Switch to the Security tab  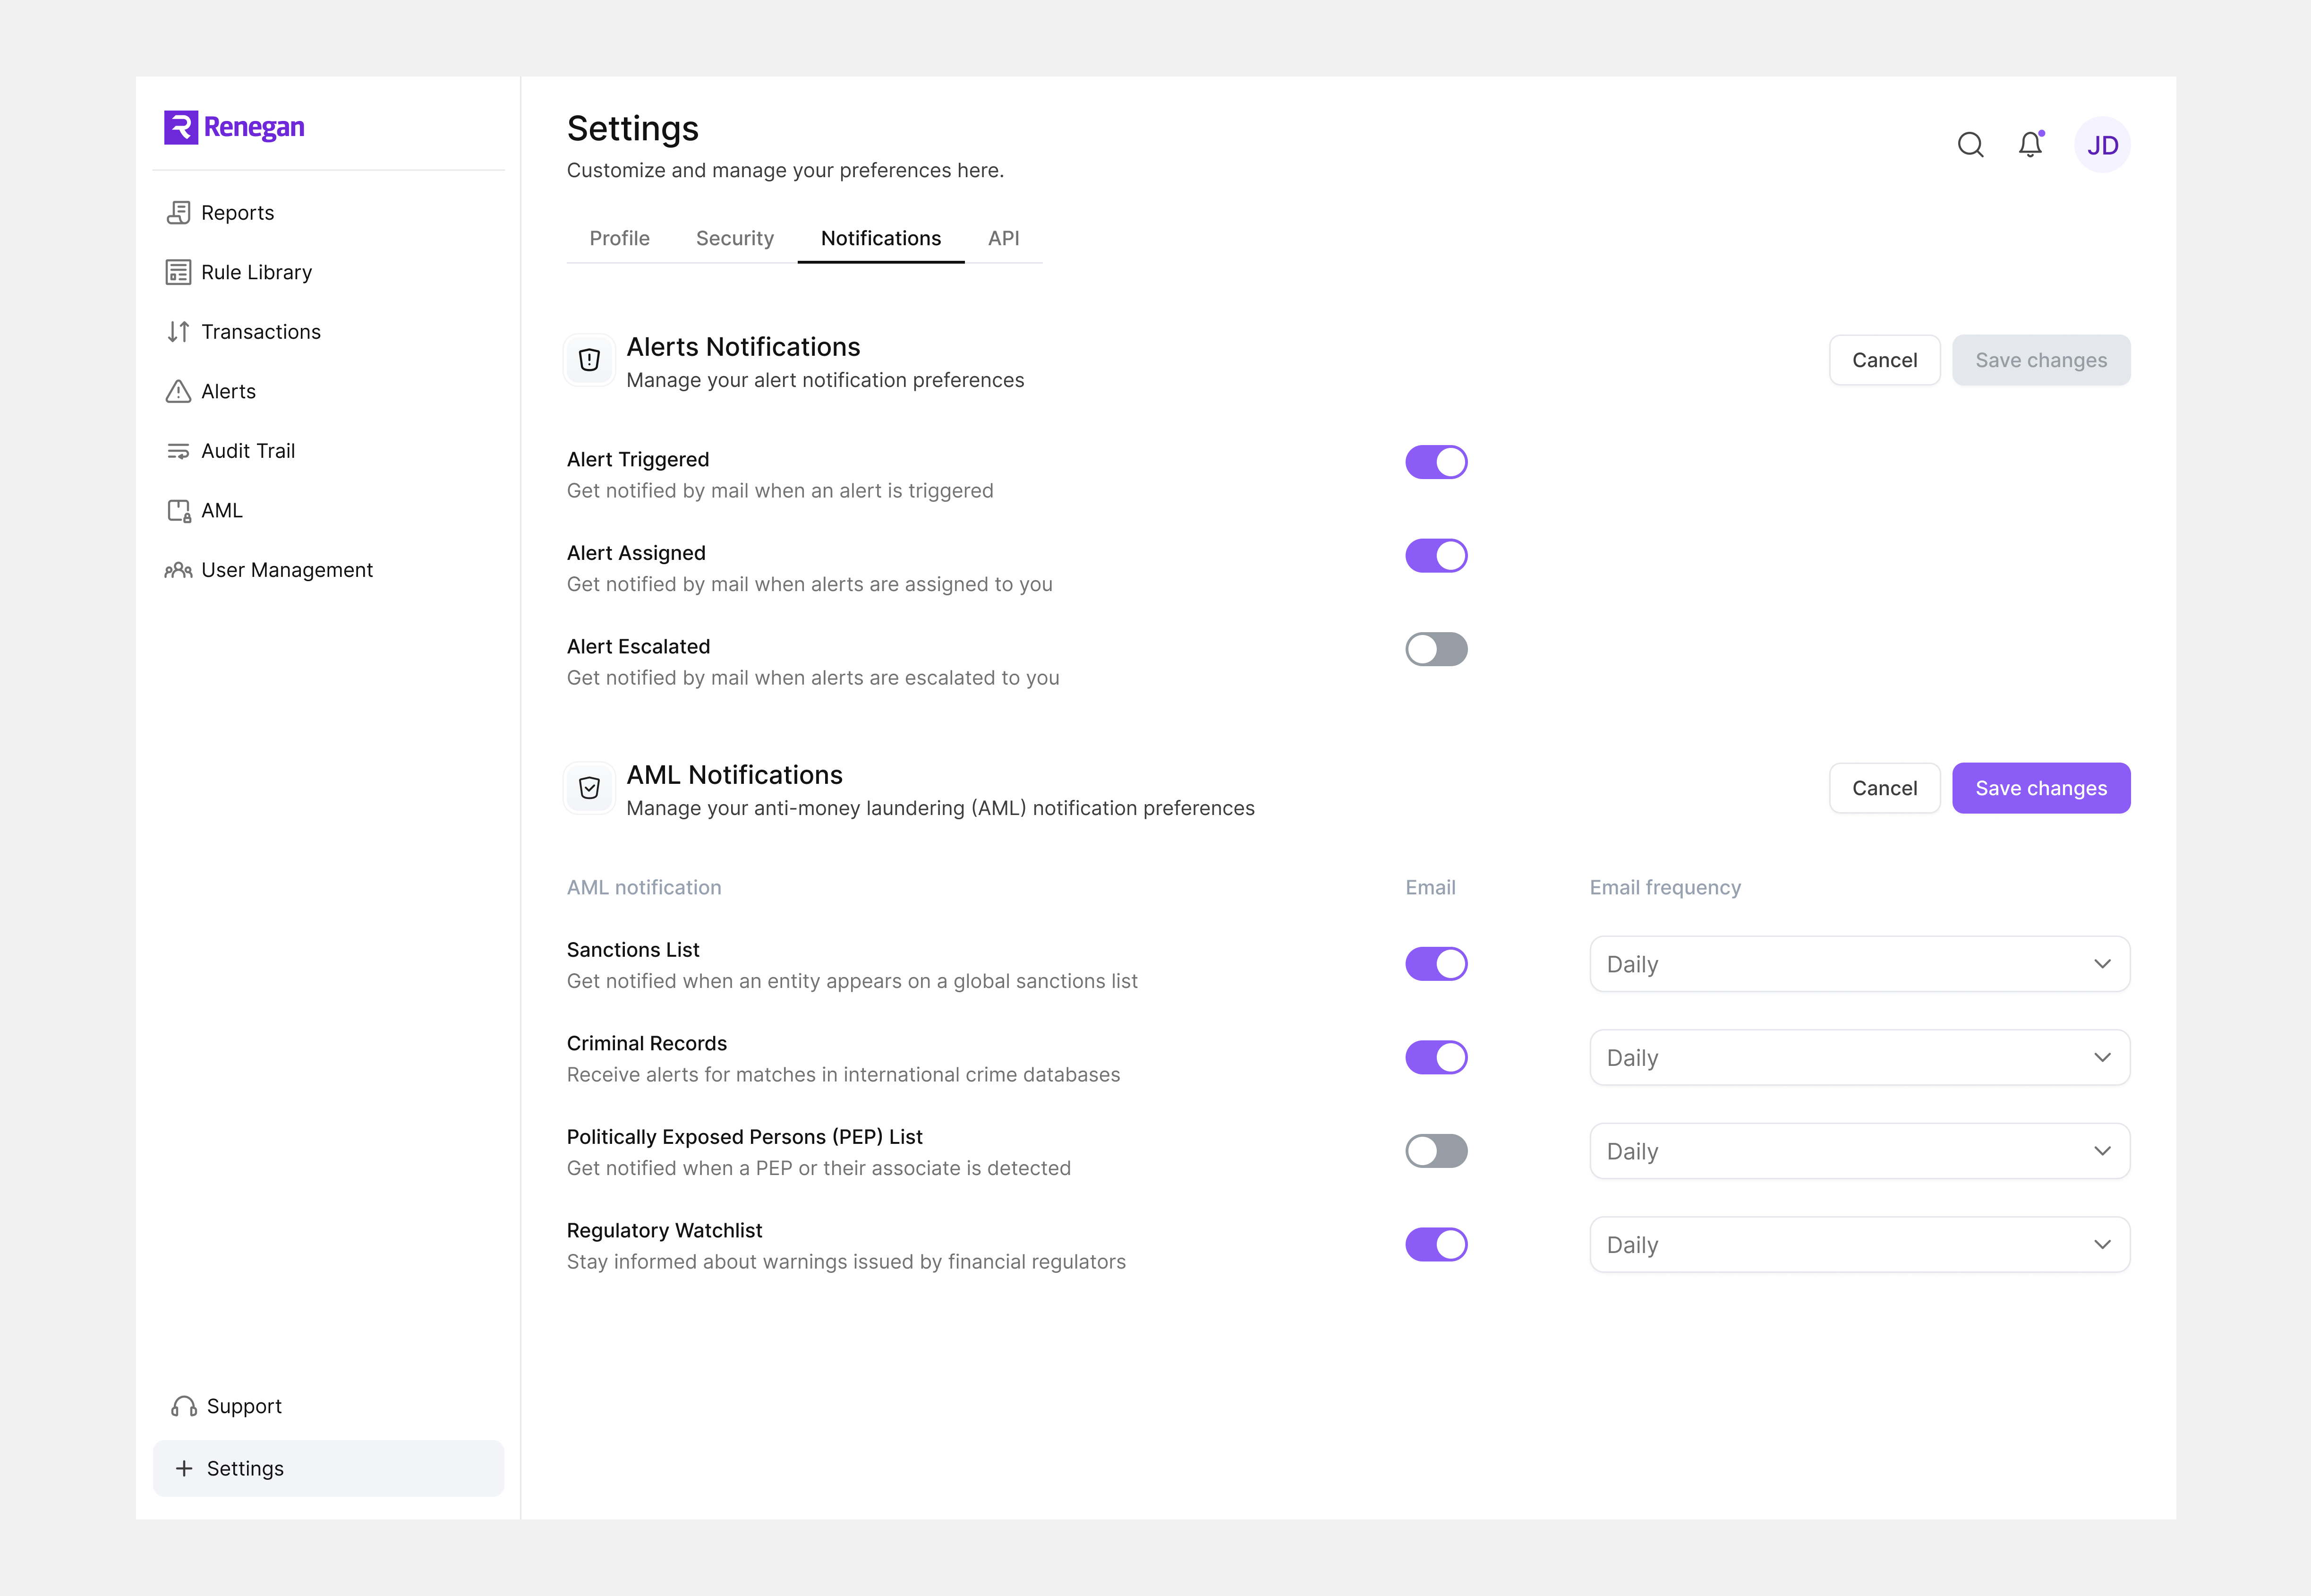click(735, 238)
